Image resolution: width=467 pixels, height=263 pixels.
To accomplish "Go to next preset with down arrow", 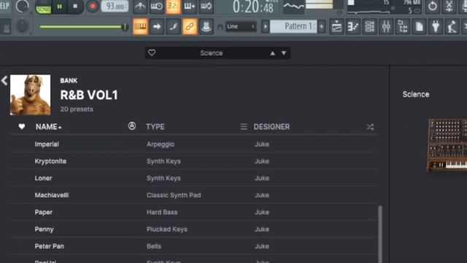I will (284, 53).
